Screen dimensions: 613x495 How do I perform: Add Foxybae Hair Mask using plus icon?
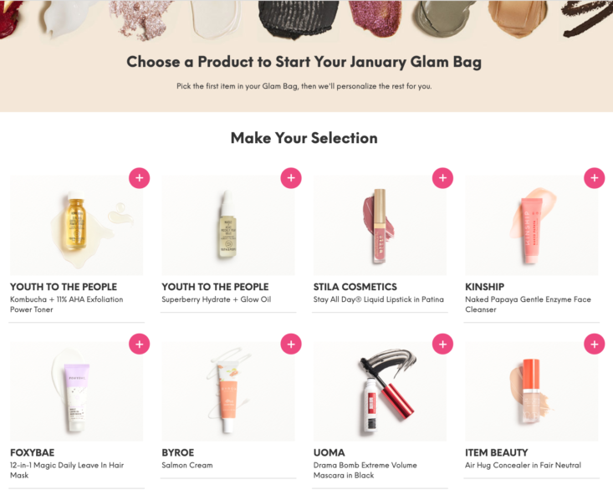point(139,344)
